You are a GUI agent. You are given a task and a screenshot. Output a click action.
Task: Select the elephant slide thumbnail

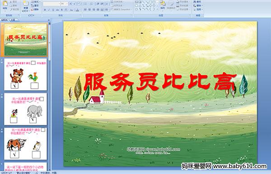click(x=26, y=109)
